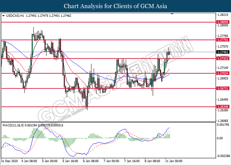Screen dimensions: 231x165
Task: Click the 1.28000 price axis value
Action: tap(223, 25)
